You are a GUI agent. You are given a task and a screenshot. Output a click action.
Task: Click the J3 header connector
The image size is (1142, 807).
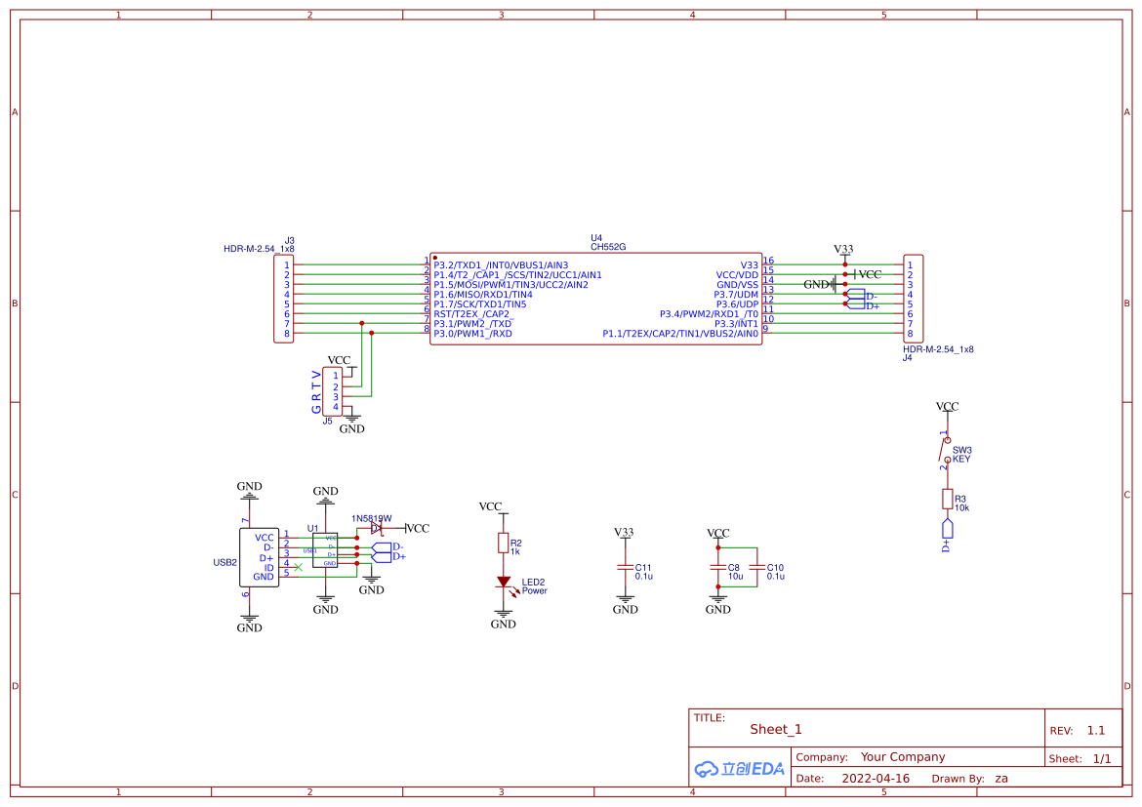283,299
